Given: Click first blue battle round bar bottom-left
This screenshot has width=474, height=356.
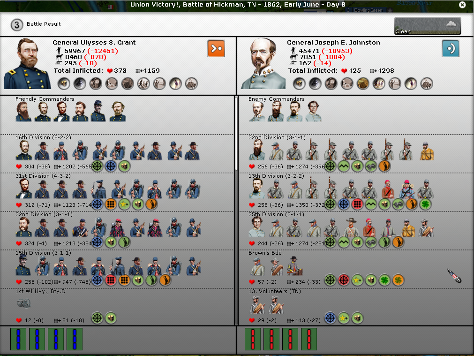Looking at the screenshot, I should point(18,339).
